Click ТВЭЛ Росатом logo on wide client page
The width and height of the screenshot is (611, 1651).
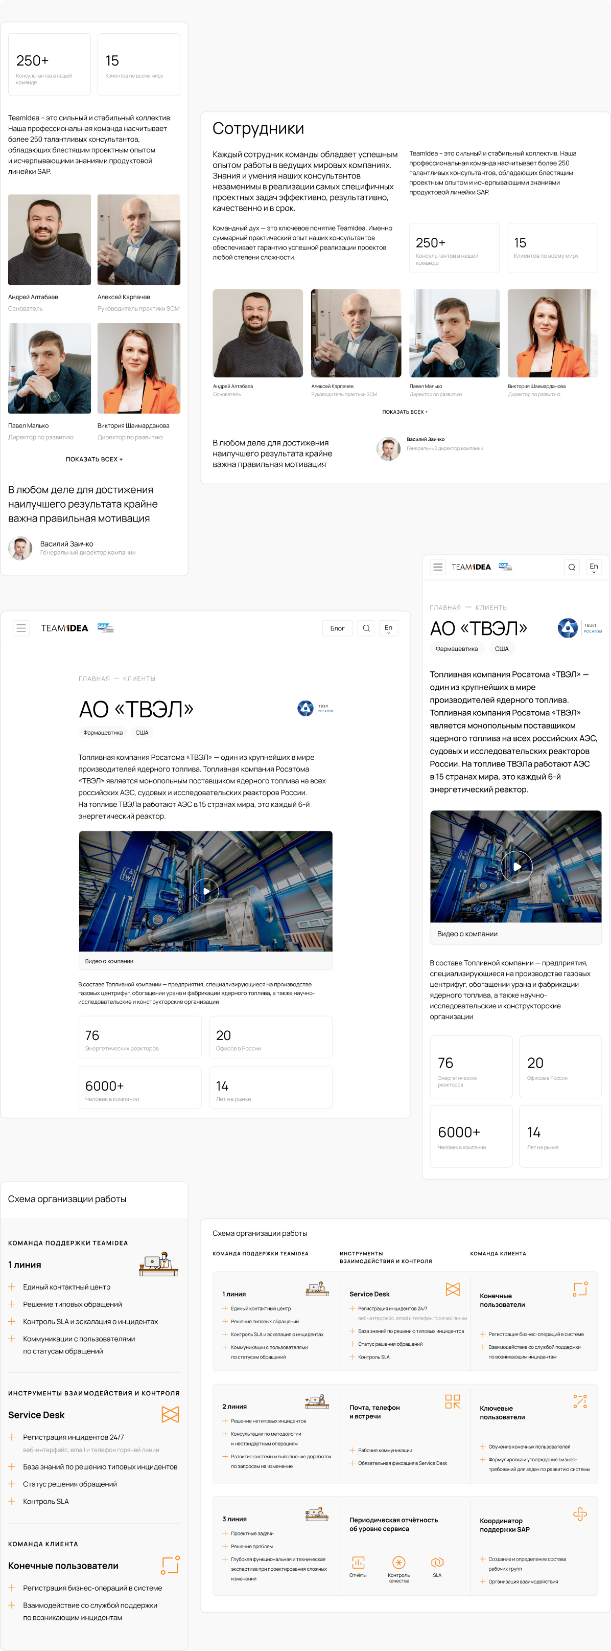[315, 708]
